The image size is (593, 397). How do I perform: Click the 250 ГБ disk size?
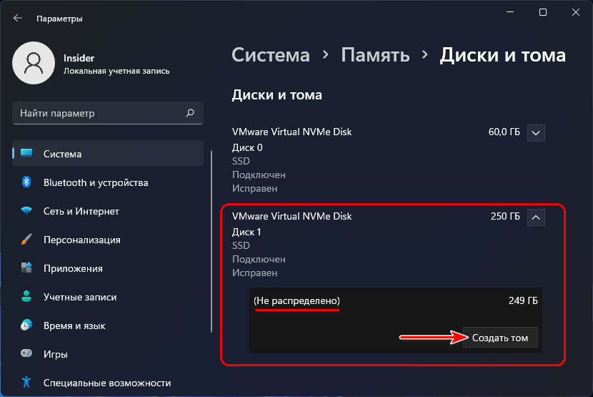point(505,216)
